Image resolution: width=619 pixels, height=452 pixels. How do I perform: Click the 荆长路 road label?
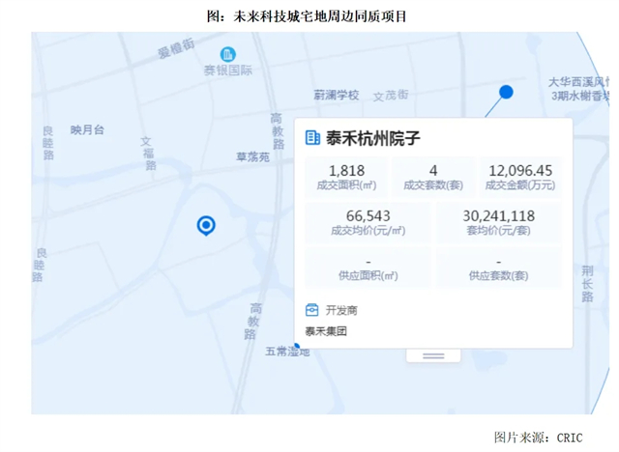pos(587,284)
